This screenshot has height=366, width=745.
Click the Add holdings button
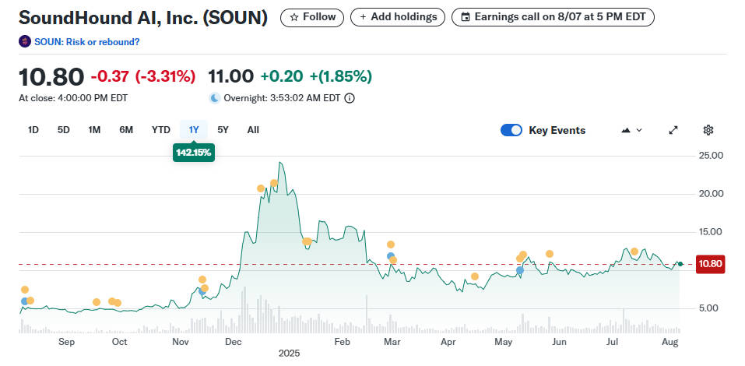coord(398,18)
